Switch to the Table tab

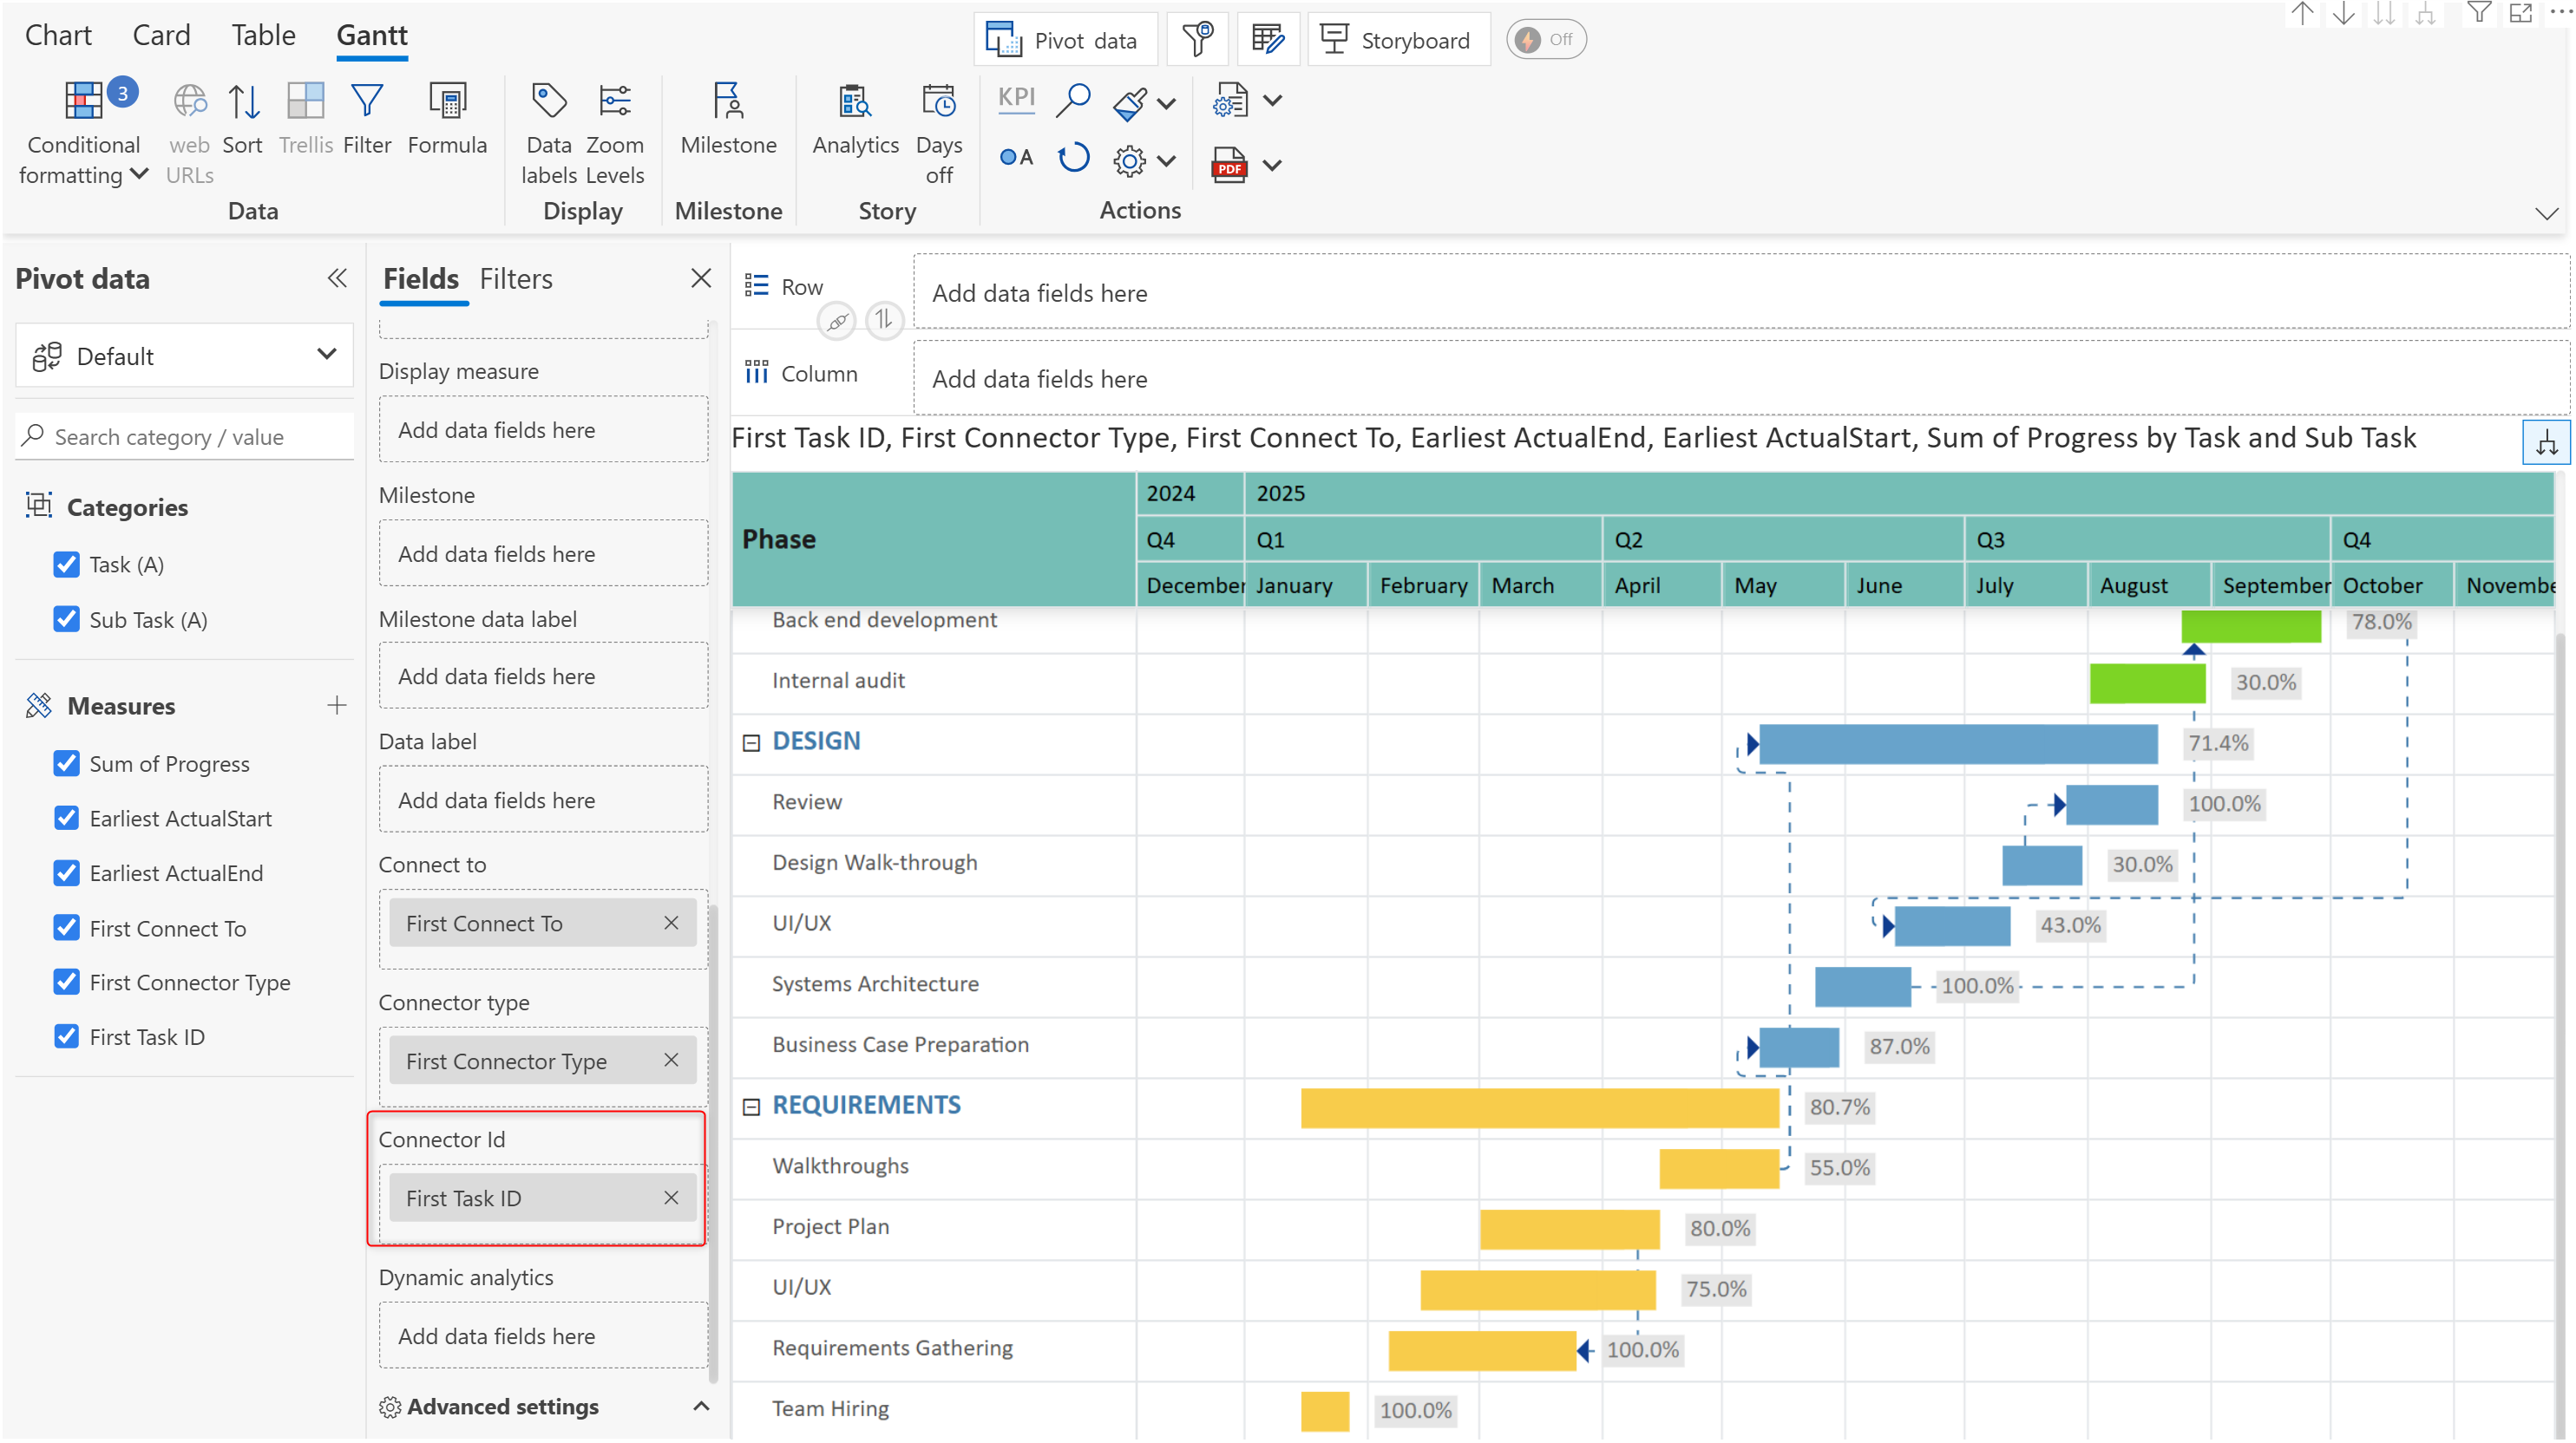tap(263, 35)
